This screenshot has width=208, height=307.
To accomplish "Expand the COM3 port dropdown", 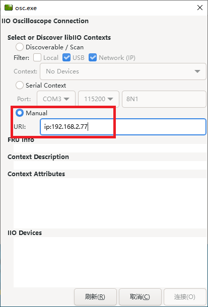I will (56, 99).
